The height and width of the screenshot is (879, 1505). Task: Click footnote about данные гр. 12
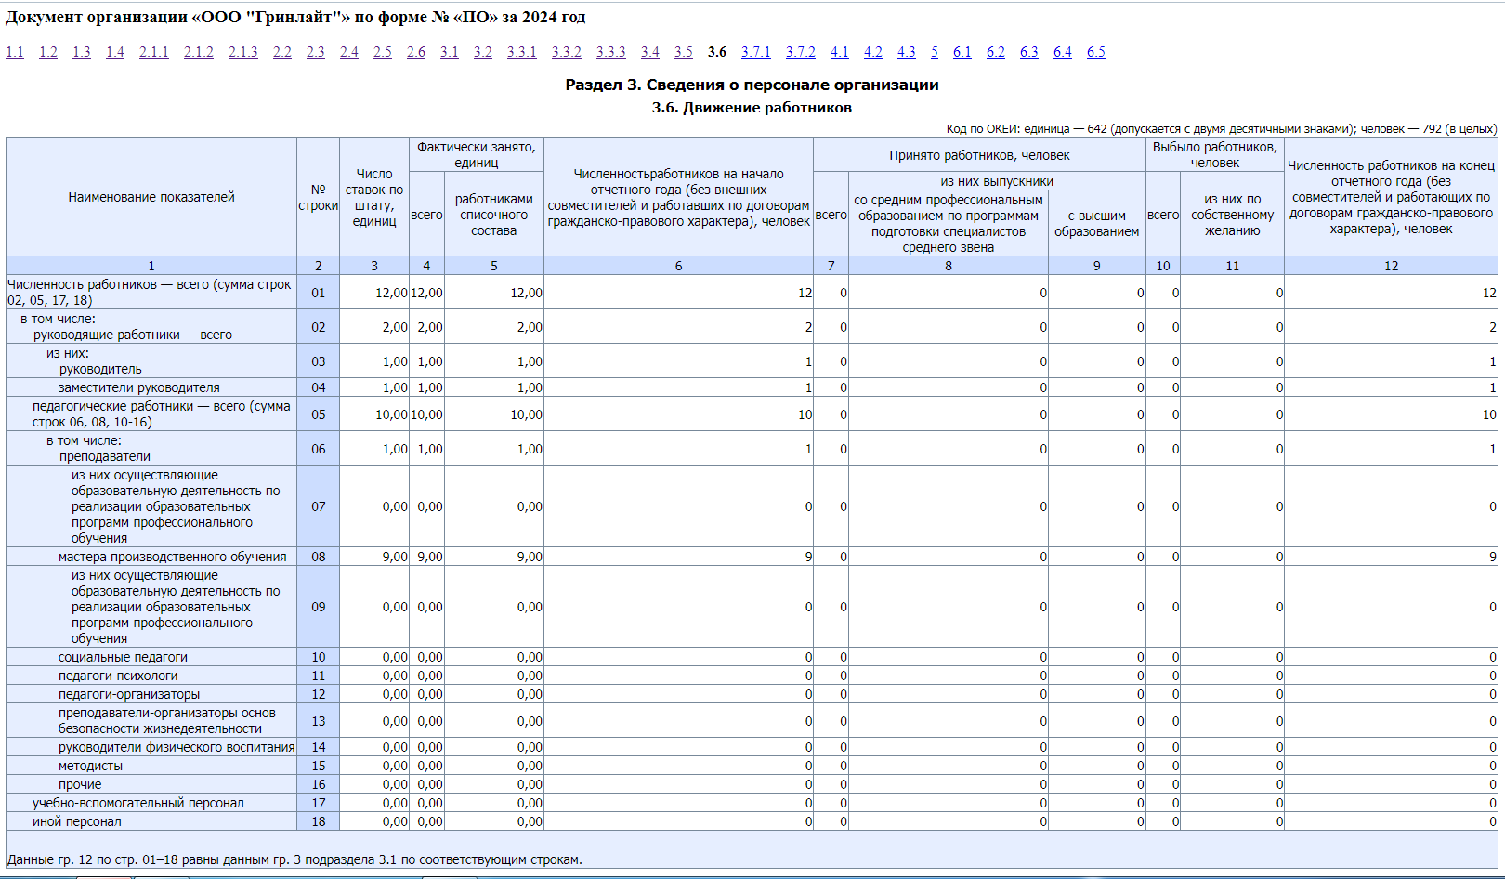295,859
